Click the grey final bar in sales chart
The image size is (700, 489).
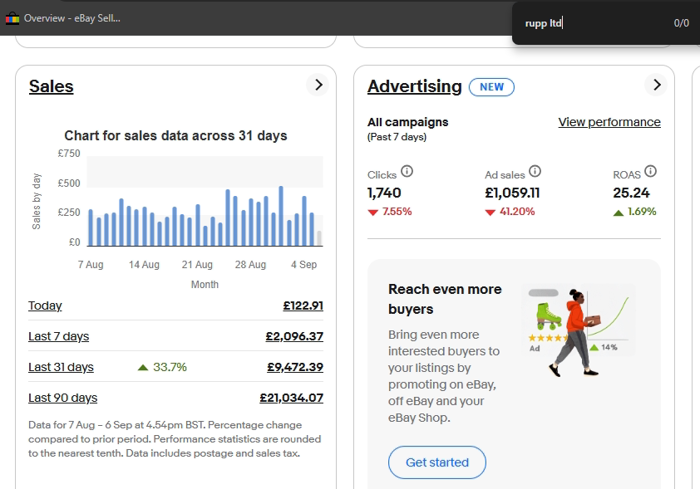(x=319, y=238)
